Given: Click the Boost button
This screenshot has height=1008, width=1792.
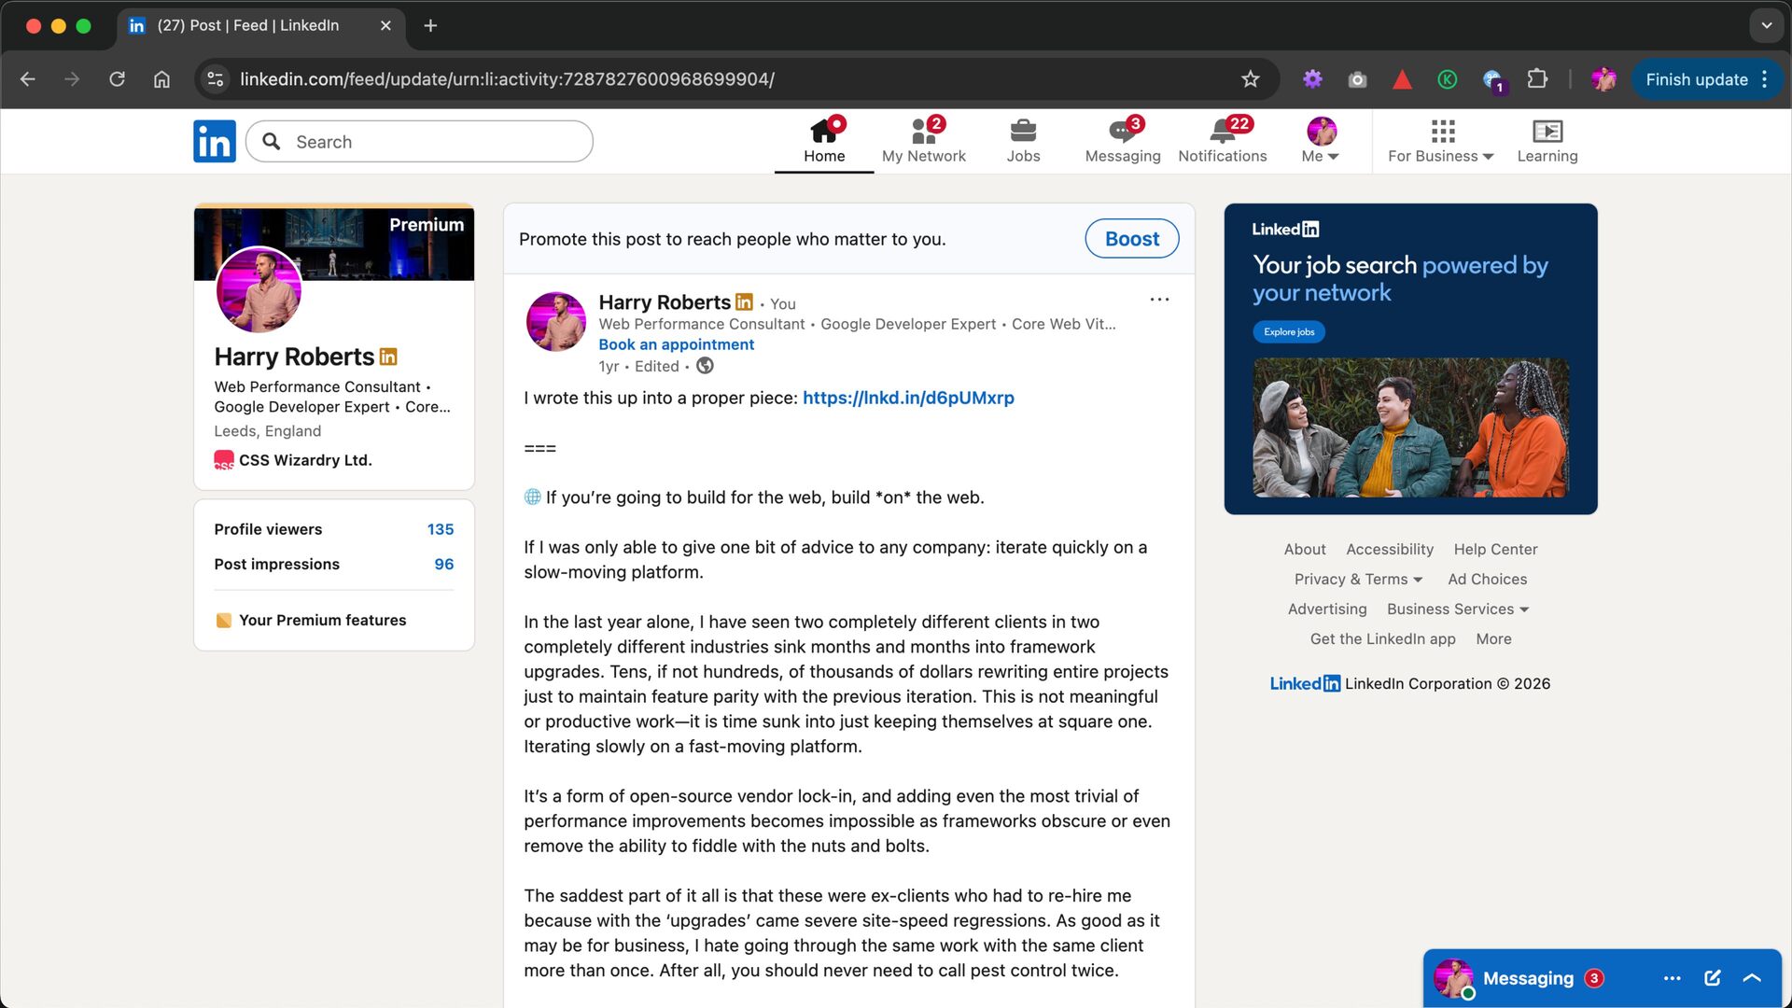Looking at the screenshot, I should tap(1131, 239).
